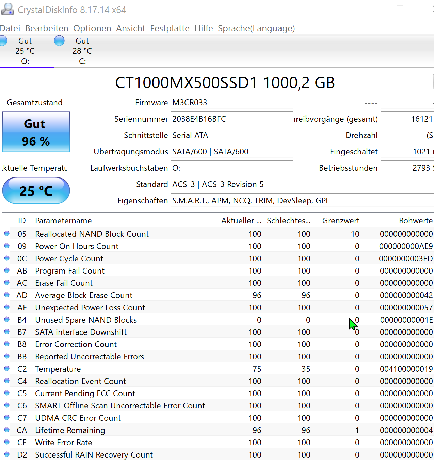Click the Gut 96 % health status button
The width and height of the screenshot is (434, 464).
(x=36, y=132)
